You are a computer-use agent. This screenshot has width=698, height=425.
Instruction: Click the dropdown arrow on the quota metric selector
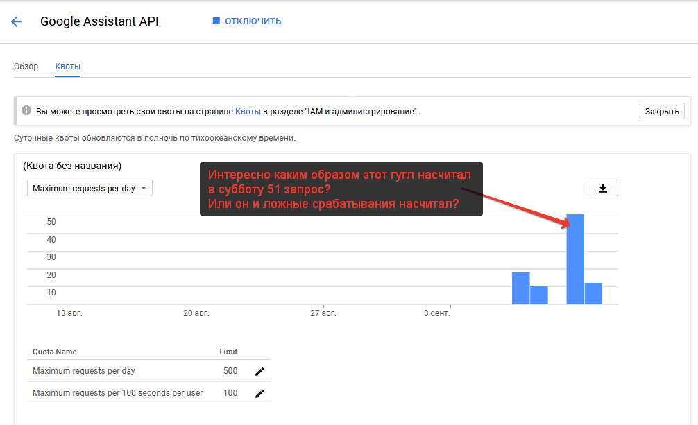tap(144, 187)
